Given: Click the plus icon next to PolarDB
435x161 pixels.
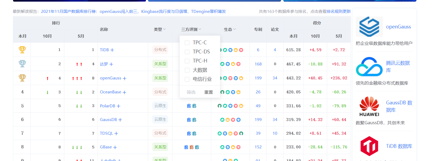Looking at the screenshot, I should (x=118, y=106).
